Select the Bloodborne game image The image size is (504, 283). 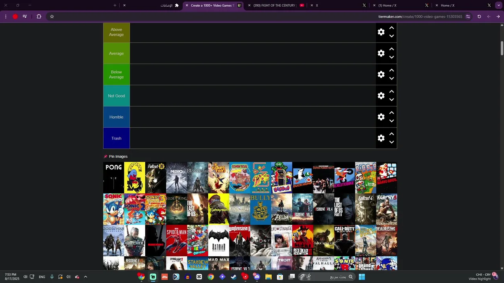coord(197,178)
